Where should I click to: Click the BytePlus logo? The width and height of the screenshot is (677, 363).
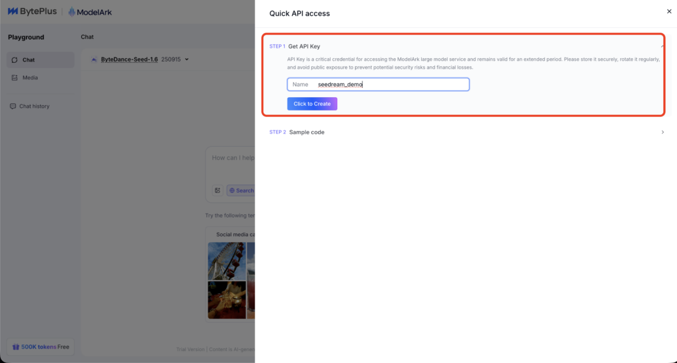click(32, 12)
